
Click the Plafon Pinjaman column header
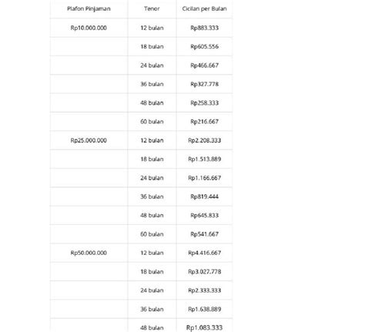[x=89, y=8]
